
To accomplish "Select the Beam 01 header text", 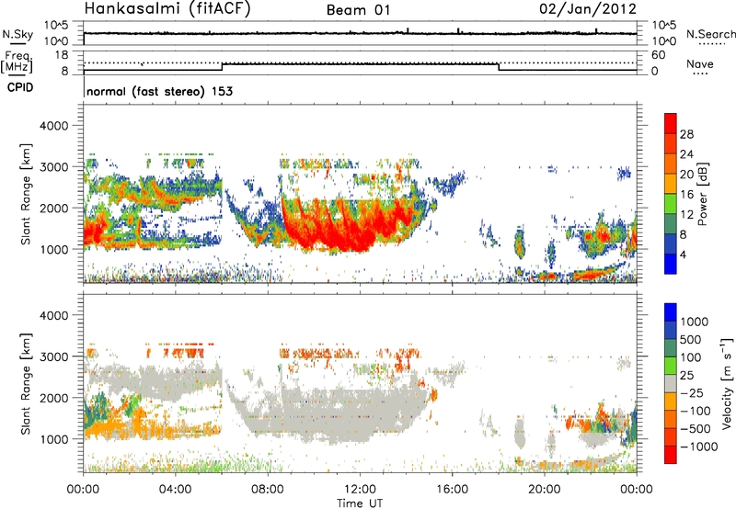I will [x=358, y=10].
